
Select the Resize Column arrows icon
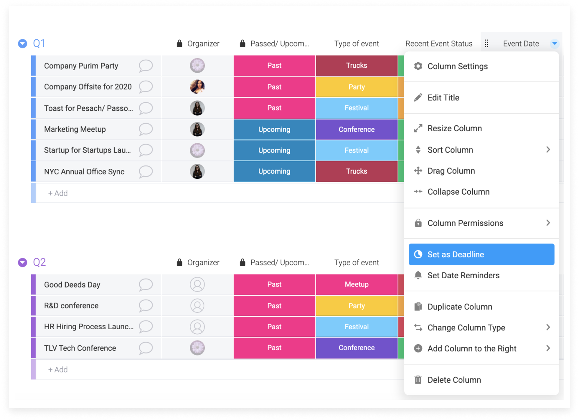click(418, 128)
